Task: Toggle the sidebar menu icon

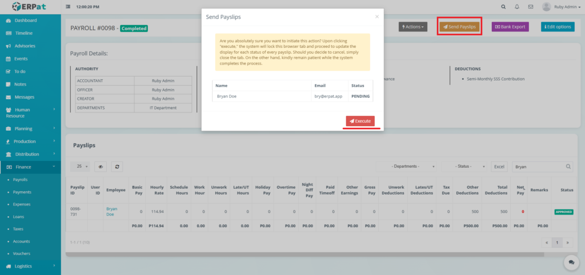Action: (x=68, y=7)
